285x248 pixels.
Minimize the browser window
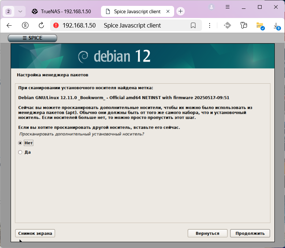244,7
